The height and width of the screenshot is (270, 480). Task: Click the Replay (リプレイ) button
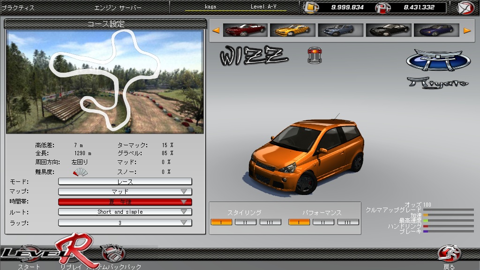71,267
